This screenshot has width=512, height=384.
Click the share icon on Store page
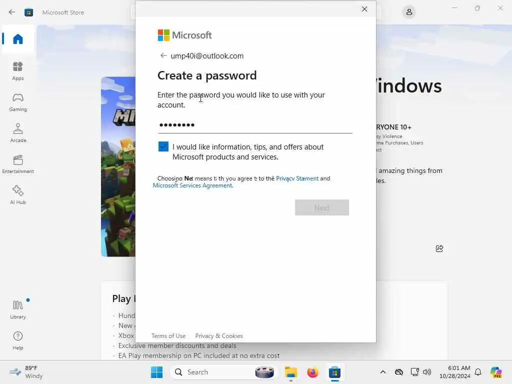point(439,248)
